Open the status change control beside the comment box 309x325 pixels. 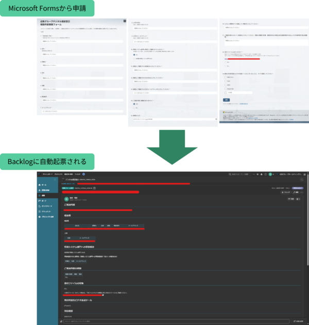click(x=298, y=321)
